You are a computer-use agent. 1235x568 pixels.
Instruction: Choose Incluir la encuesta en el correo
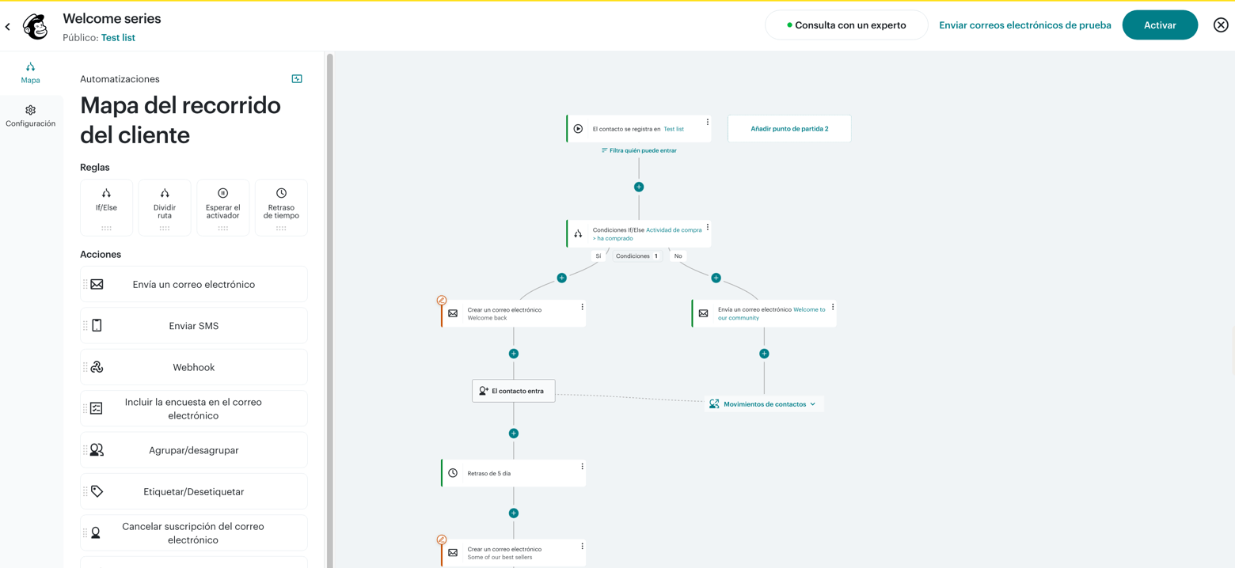point(194,408)
